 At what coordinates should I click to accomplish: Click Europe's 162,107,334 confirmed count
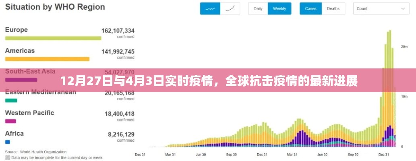(118, 31)
